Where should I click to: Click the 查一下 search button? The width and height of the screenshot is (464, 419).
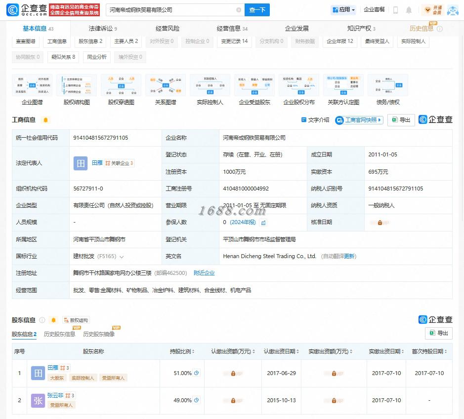(257, 10)
